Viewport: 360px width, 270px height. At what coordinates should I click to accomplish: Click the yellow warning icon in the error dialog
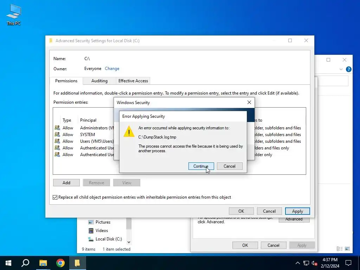tap(129, 131)
